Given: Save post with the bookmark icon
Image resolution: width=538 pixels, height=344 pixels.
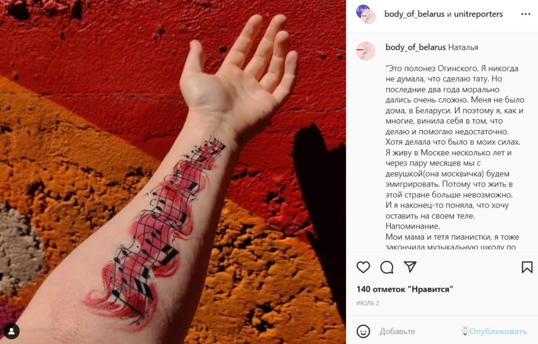Looking at the screenshot, I should point(527,267).
